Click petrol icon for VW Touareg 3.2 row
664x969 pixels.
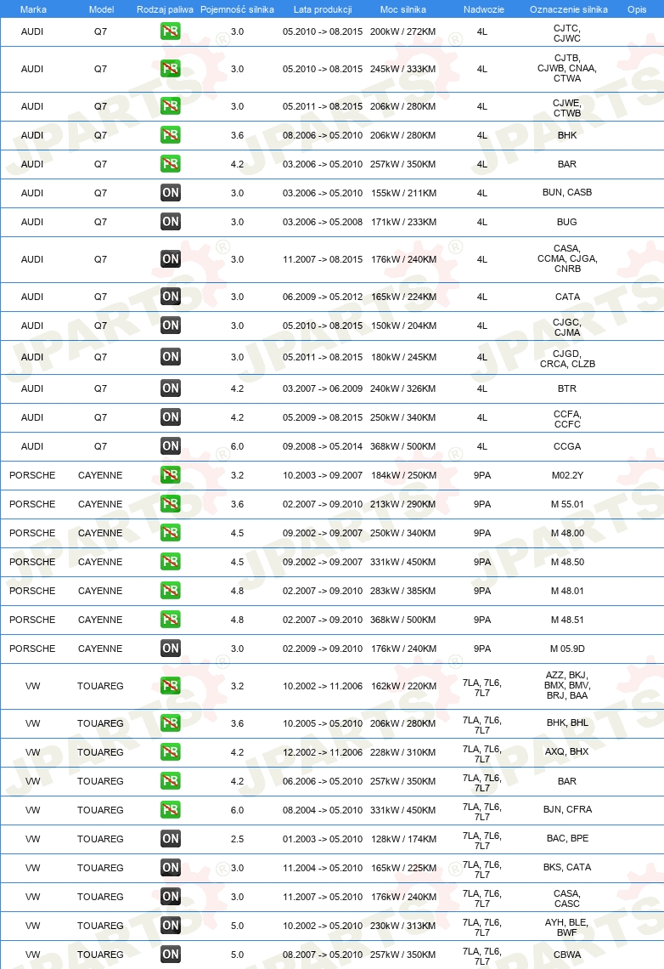pos(171,686)
